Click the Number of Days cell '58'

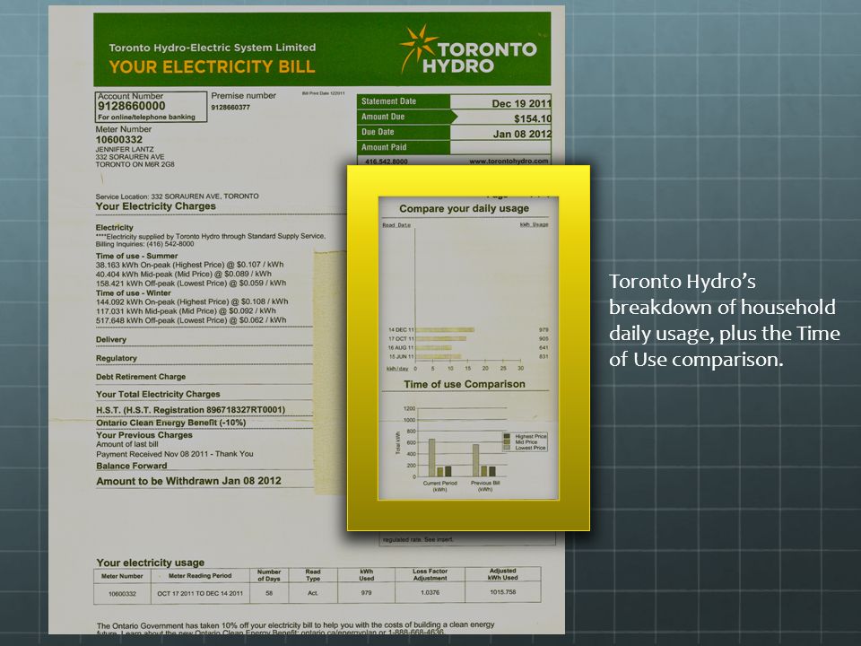pos(269,593)
